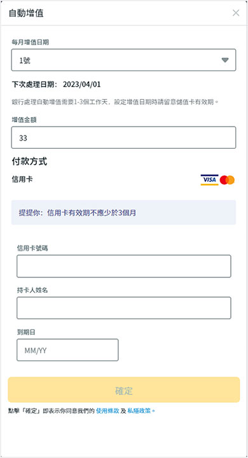This screenshot has width=248, height=458.
Task: Click the Mastercard logo
Action: click(x=227, y=180)
